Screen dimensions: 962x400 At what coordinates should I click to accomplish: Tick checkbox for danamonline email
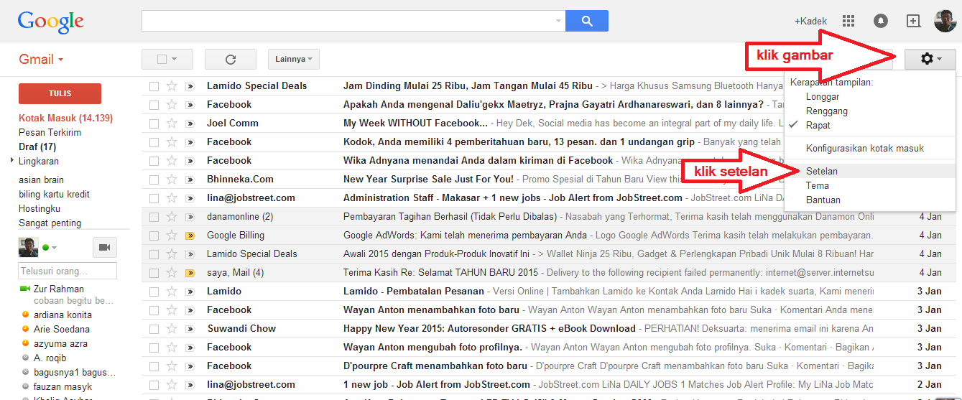pos(154,217)
